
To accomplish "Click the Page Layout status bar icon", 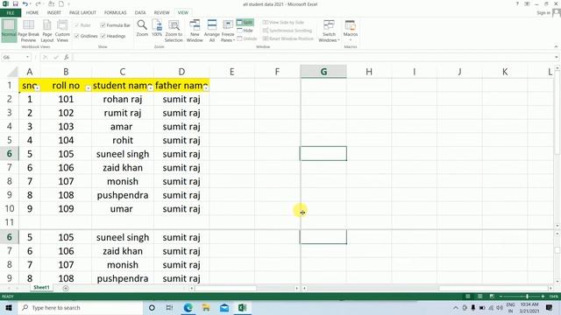I will 479,297.
